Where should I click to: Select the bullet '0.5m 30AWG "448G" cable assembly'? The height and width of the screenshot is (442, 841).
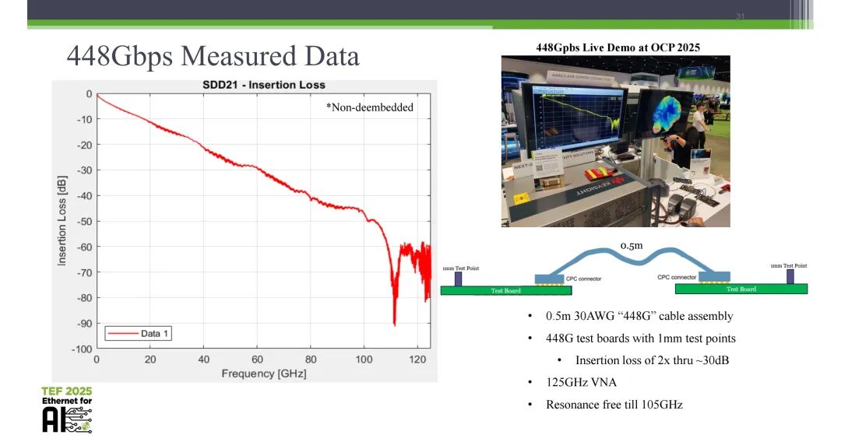tap(639, 316)
